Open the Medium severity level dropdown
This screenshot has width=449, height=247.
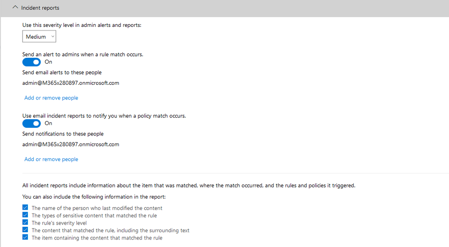(x=39, y=37)
